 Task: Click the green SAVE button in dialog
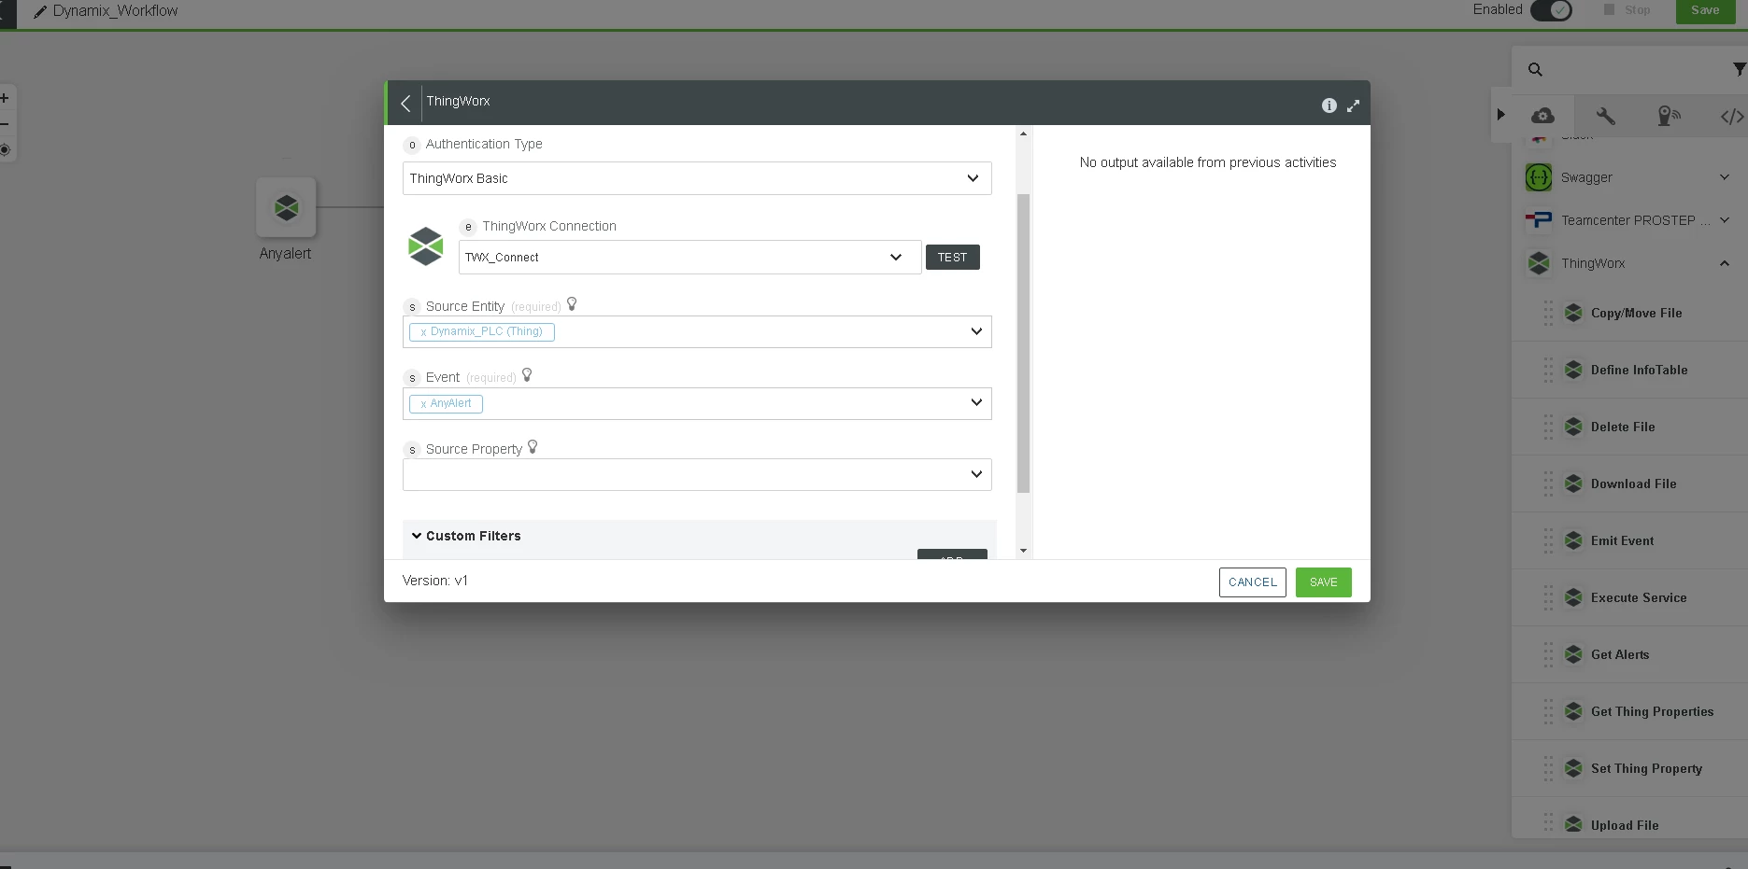[1323, 582]
